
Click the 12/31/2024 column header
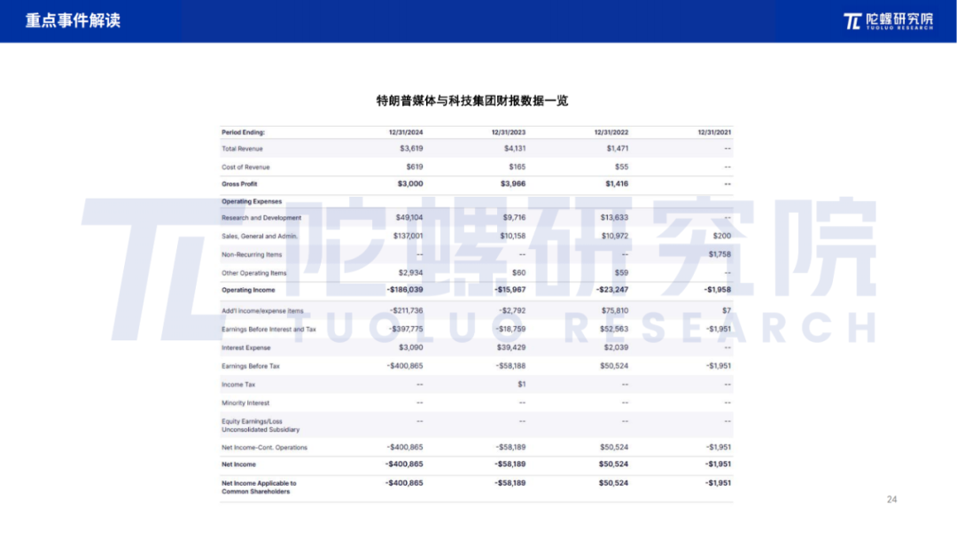pyautogui.click(x=406, y=132)
